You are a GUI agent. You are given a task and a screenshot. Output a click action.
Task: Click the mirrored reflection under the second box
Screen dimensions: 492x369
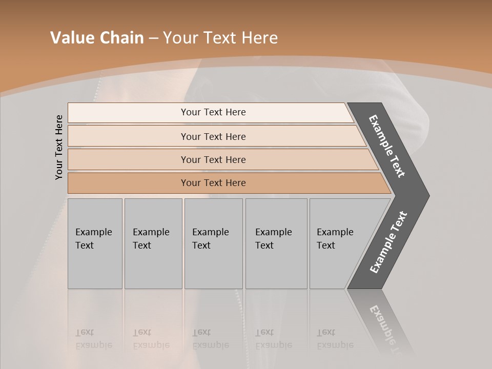click(x=151, y=338)
